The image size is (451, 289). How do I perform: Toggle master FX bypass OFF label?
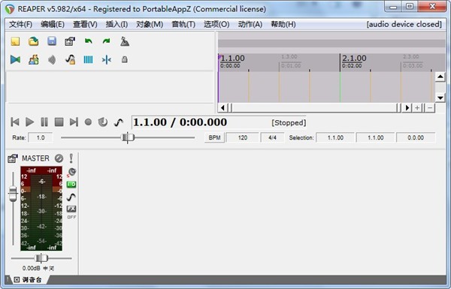pyautogui.click(x=71, y=217)
